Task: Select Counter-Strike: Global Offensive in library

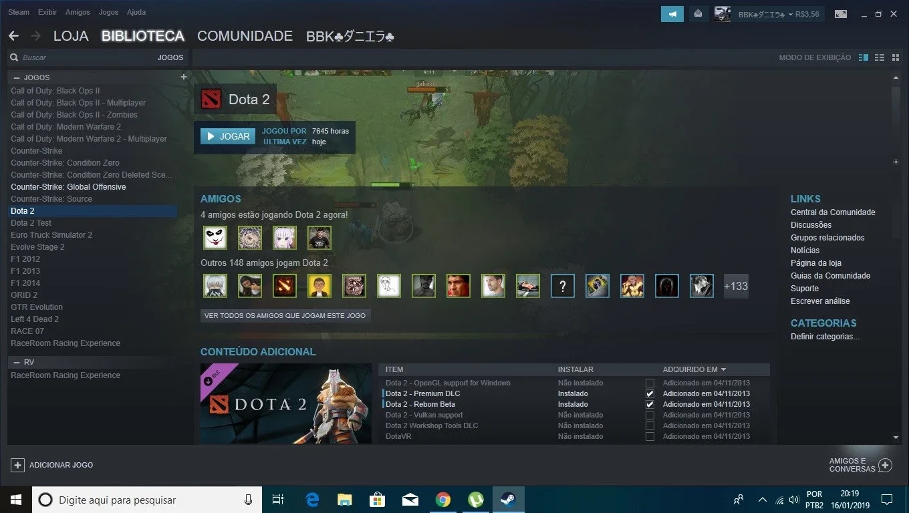Action: coord(68,187)
